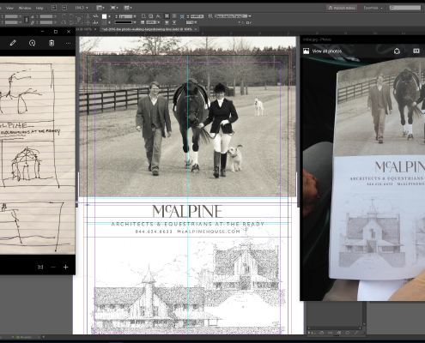Click the Rotate 90° clockwise icon
Screen dimensions: 425x343
point(64,16)
